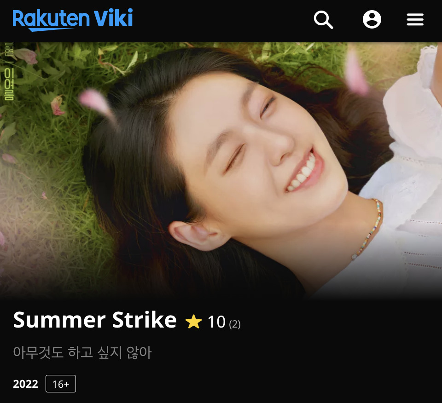Click the vertical 이여름 text on the poster
442x403 pixels.
(9, 85)
